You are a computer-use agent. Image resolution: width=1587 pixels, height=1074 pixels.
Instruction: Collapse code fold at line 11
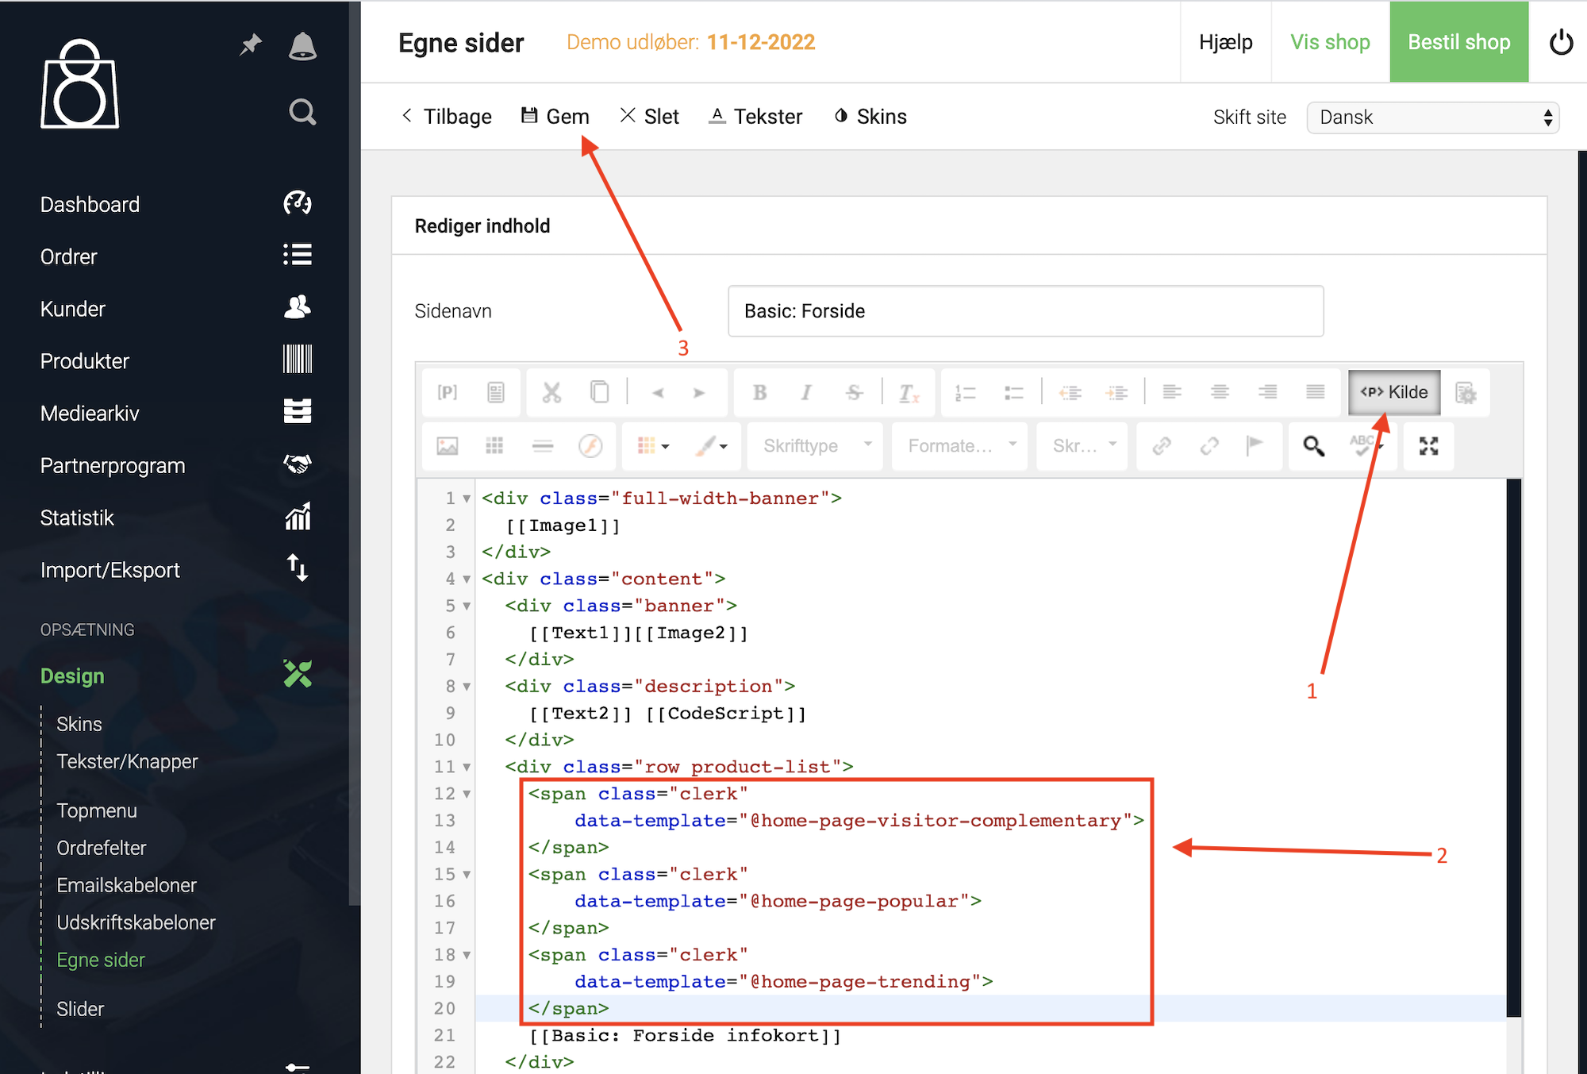point(467,768)
